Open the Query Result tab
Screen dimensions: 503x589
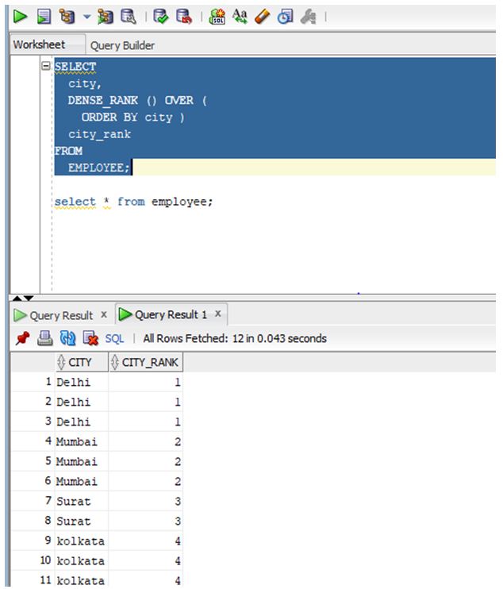61,315
